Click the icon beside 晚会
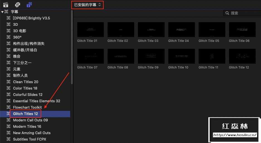The height and width of the screenshot is (143, 261). pos(8,56)
